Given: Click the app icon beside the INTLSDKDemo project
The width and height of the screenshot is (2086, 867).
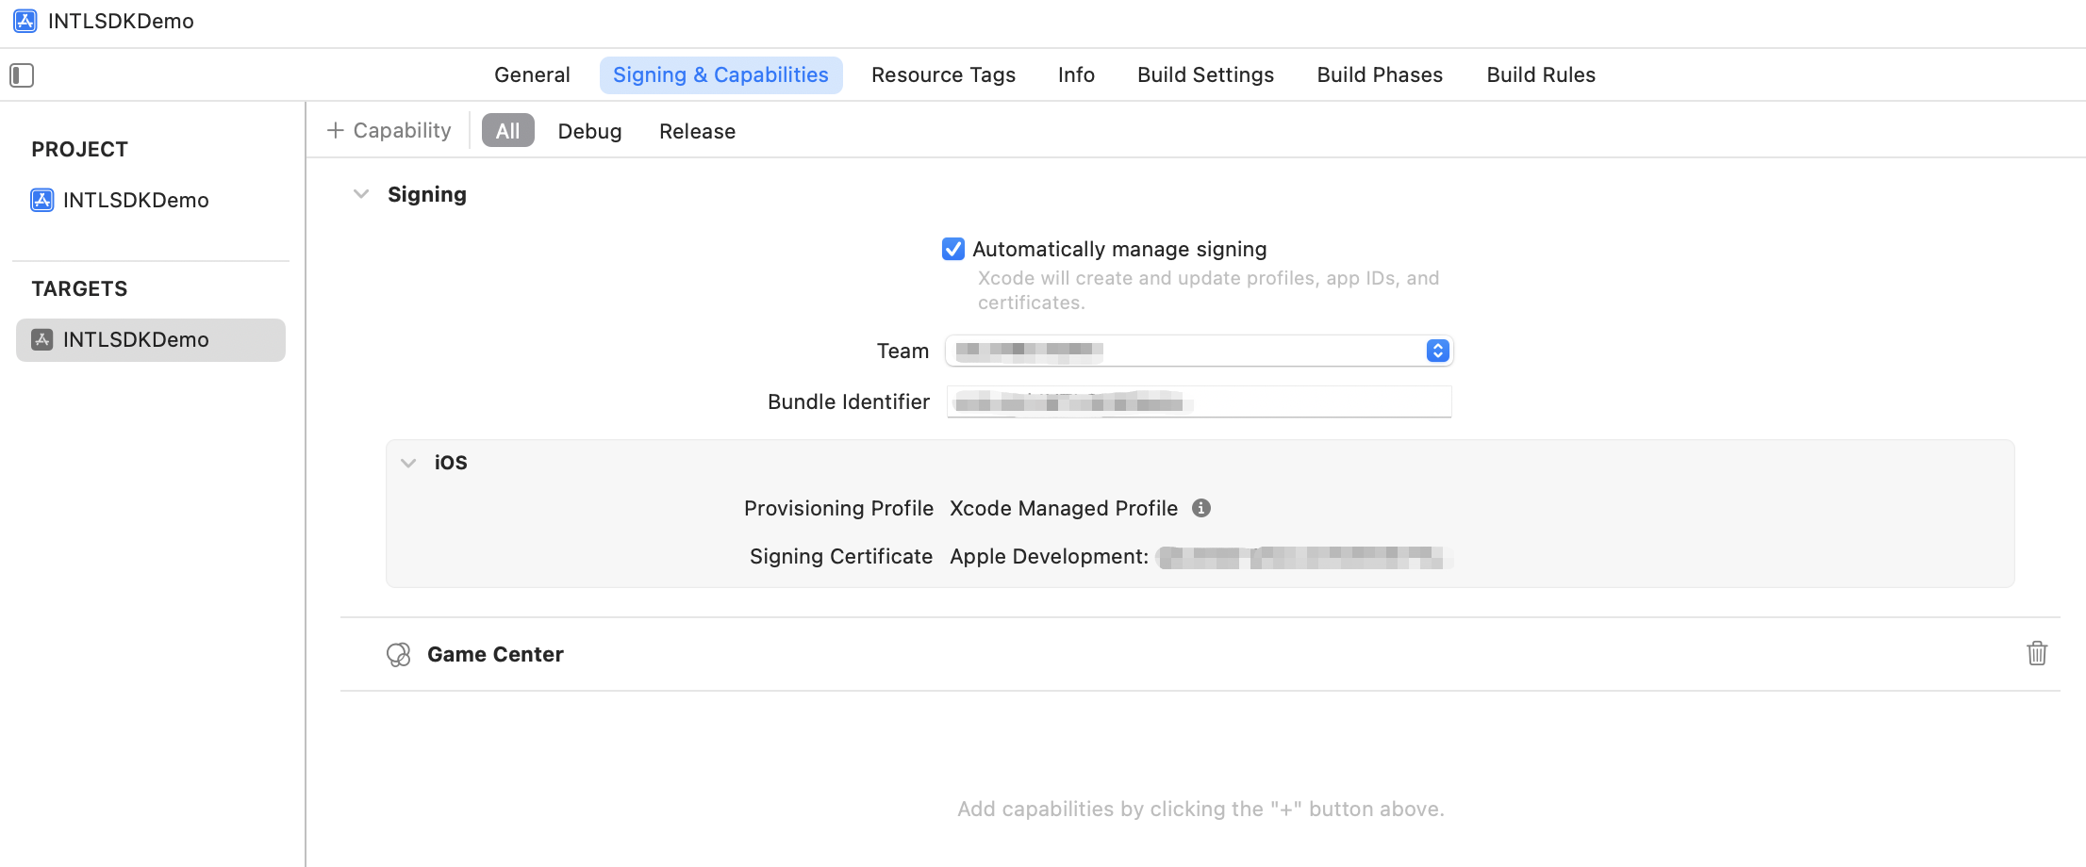Looking at the screenshot, I should [x=41, y=200].
